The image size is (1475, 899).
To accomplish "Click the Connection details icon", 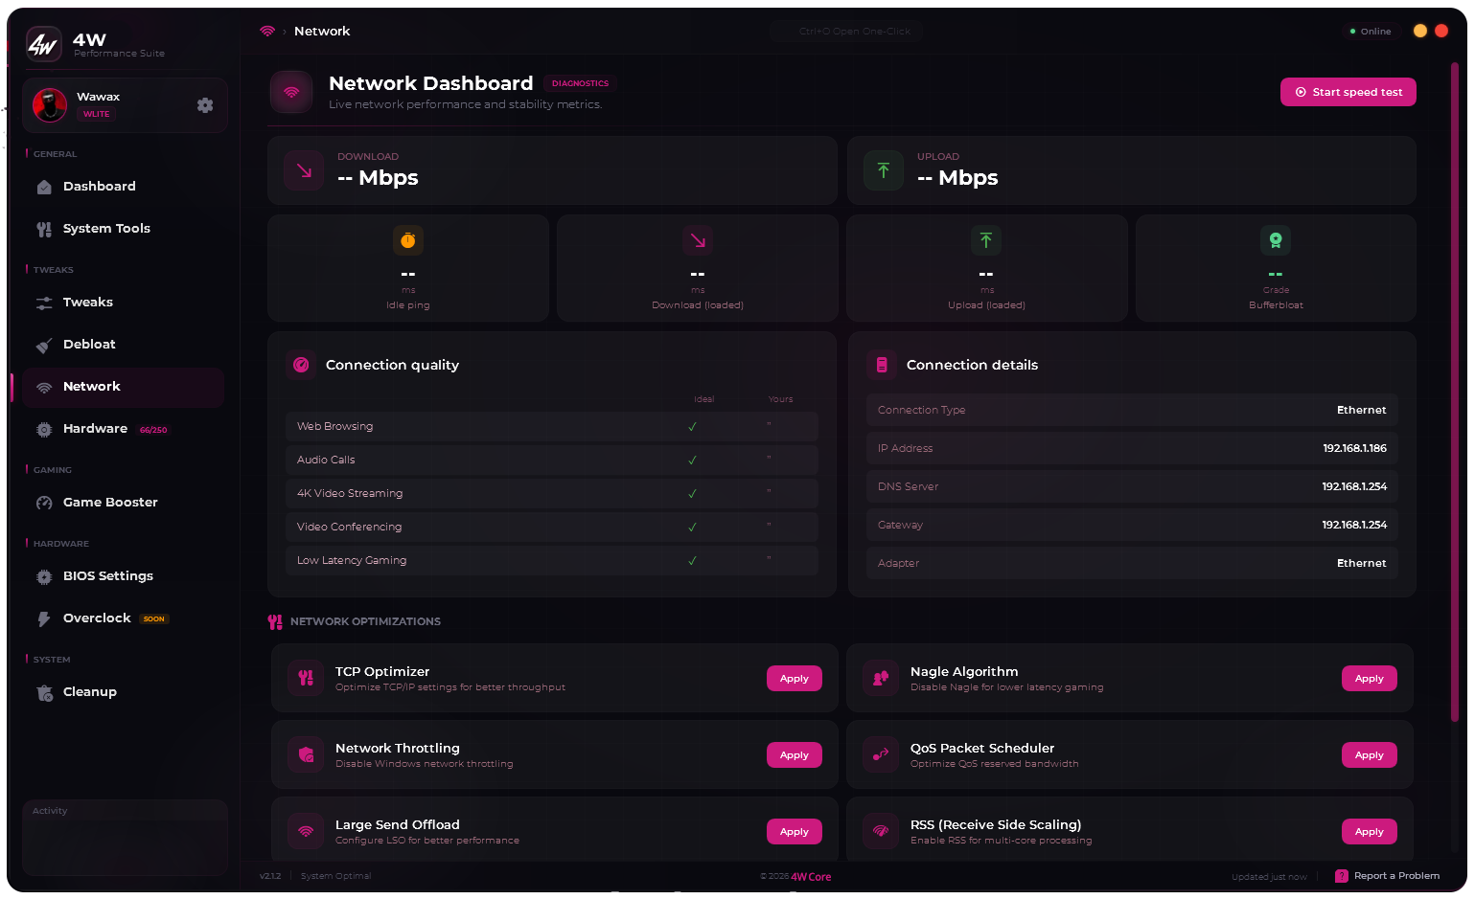I will 882,365.
